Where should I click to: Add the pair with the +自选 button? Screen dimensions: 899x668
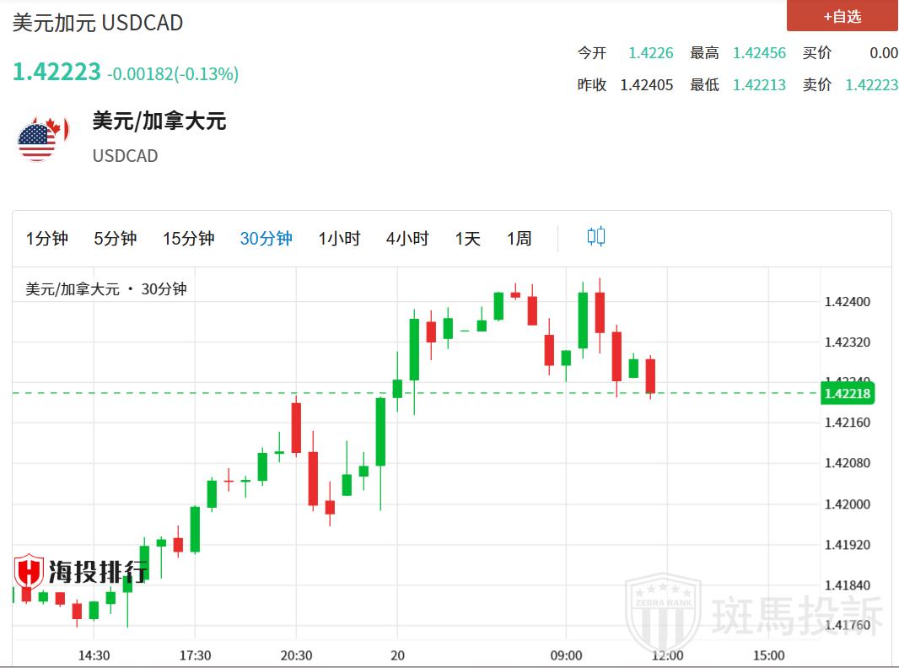pos(842,16)
